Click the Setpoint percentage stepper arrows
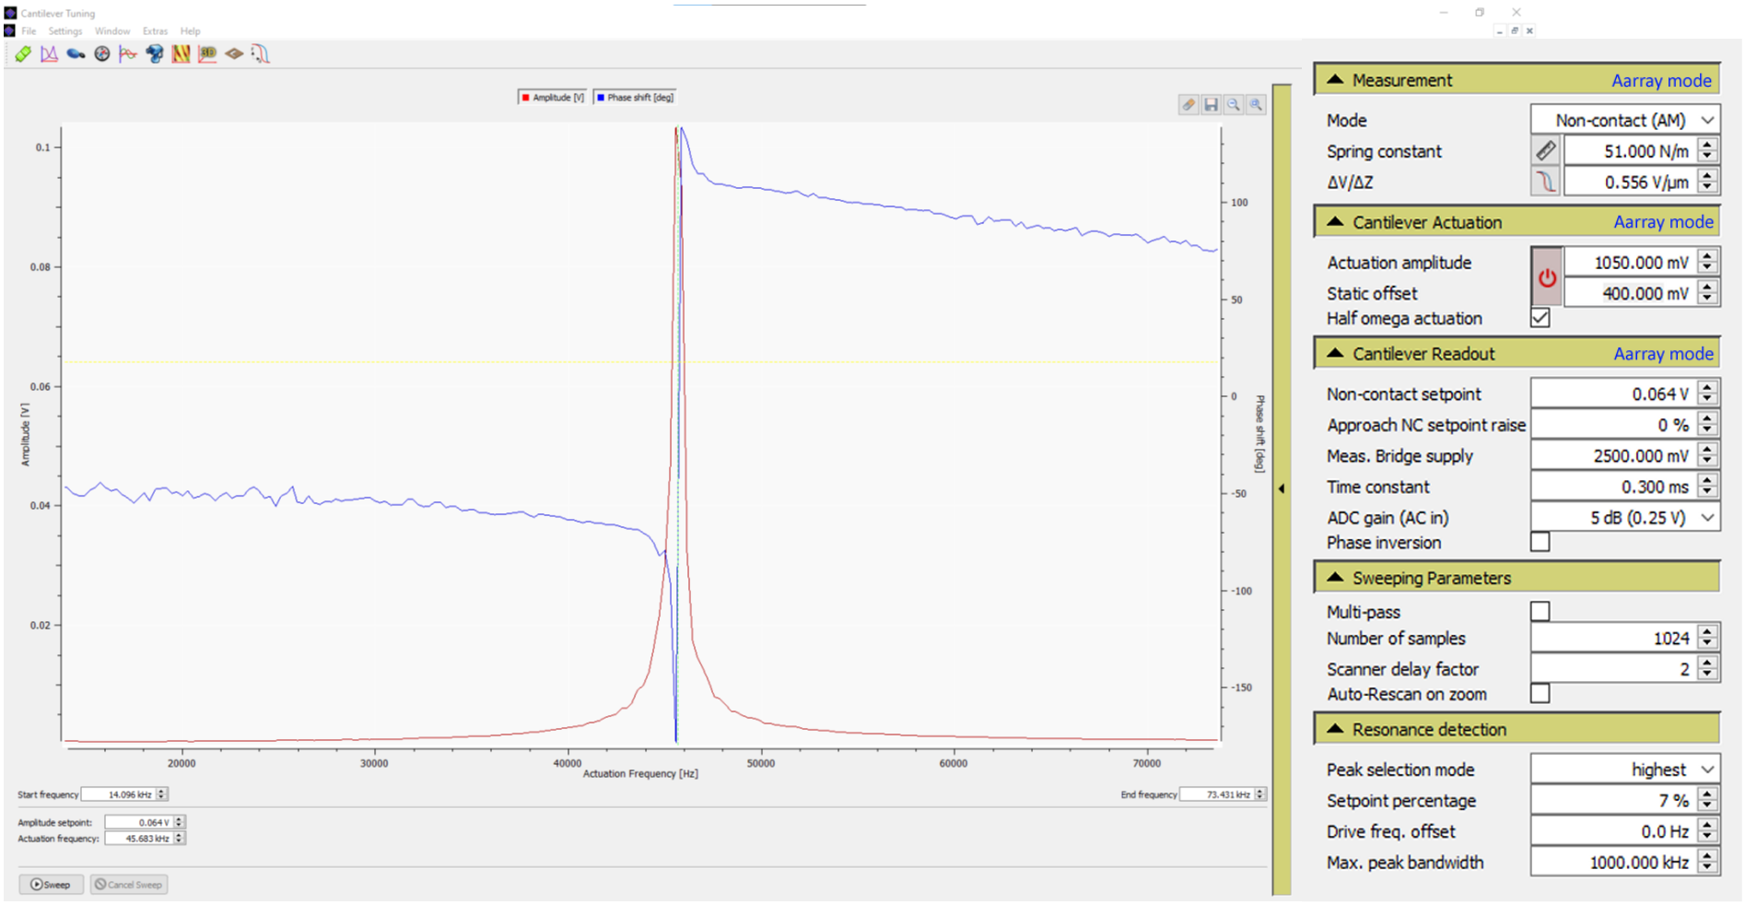 [1708, 800]
